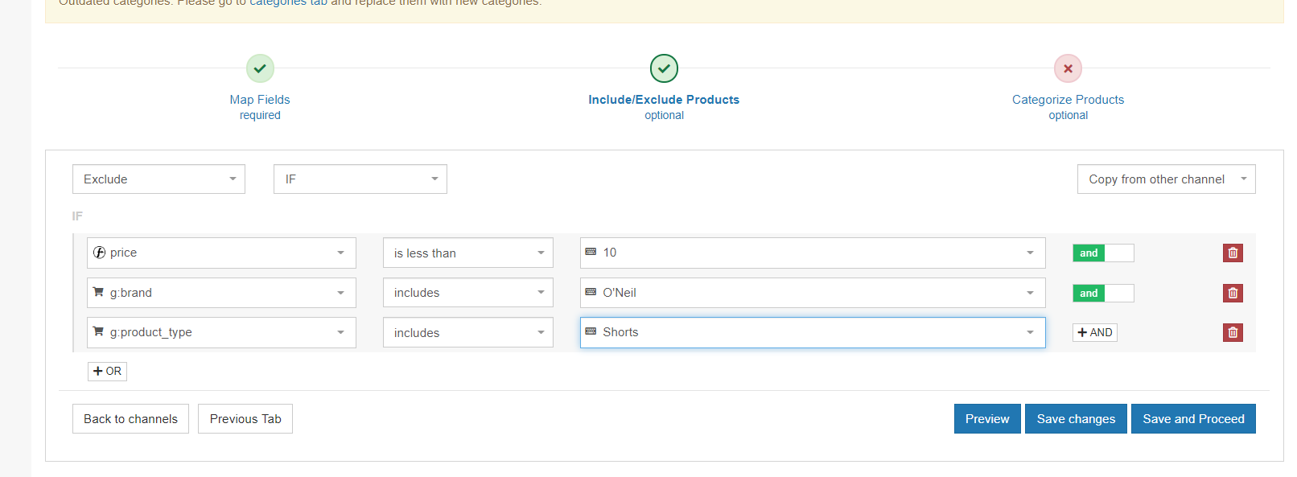Screen dimensions: 1297x477
Task: Delete the g:brand rule with trash icon
Action: pyautogui.click(x=1232, y=294)
